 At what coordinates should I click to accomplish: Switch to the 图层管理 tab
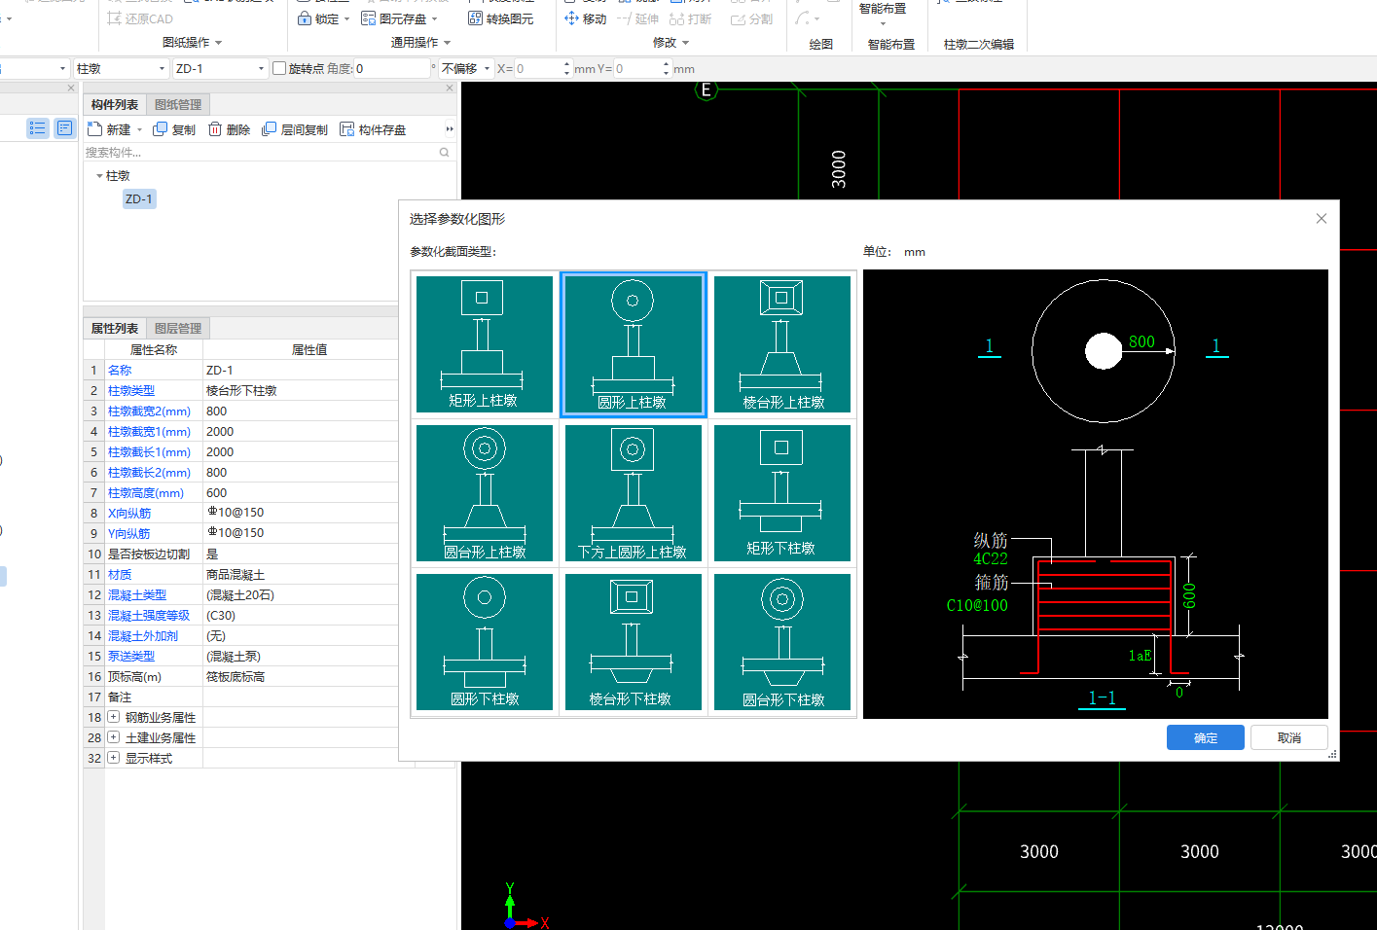pos(178,328)
